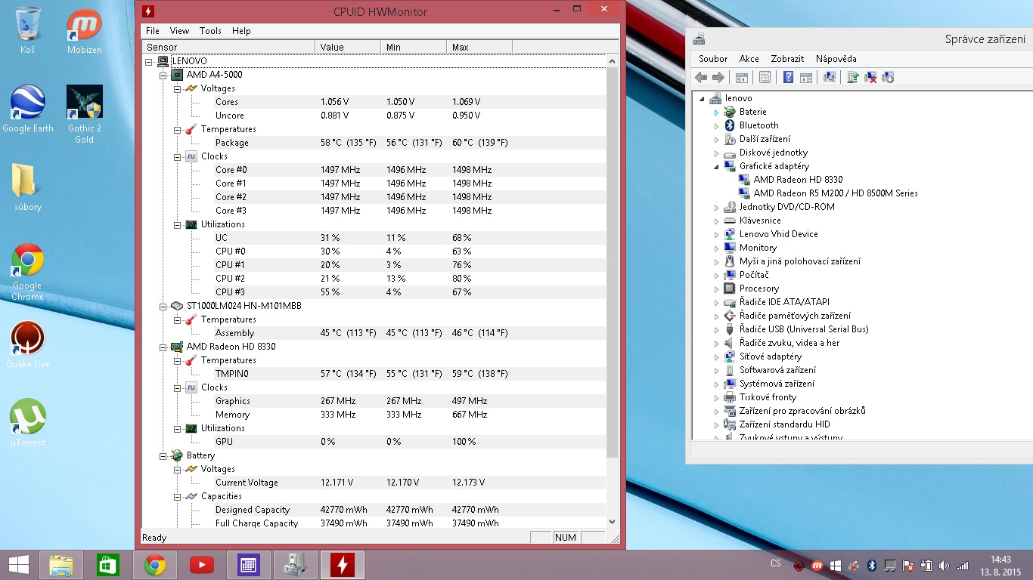
Task: Collapse the Battery node in HWMonitor
Action: tap(163, 455)
